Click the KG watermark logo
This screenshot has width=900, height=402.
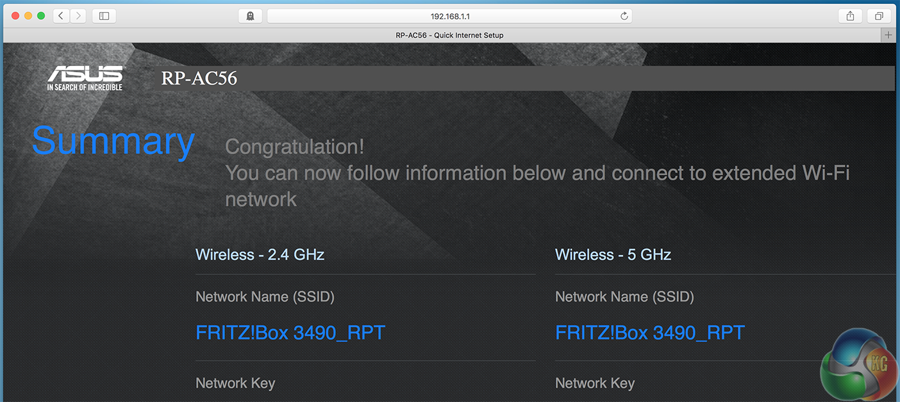click(x=858, y=362)
